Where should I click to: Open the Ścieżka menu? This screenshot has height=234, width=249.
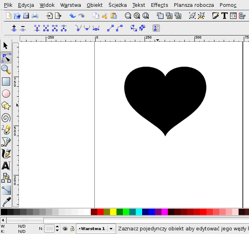117,5
